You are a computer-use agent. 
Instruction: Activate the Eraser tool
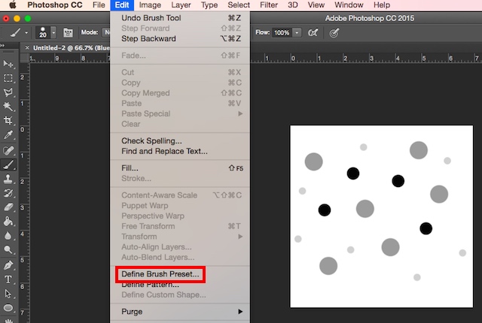click(x=9, y=207)
